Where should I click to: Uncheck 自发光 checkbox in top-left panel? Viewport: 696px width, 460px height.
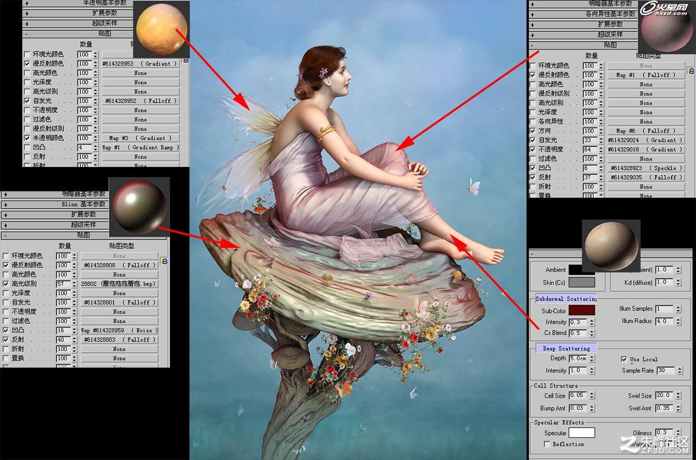click(x=27, y=101)
